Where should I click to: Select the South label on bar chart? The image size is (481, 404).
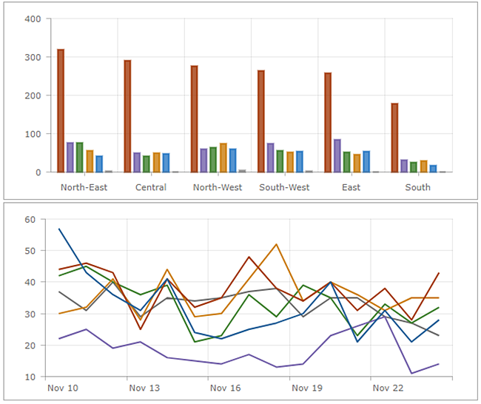pyautogui.click(x=417, y=187)
